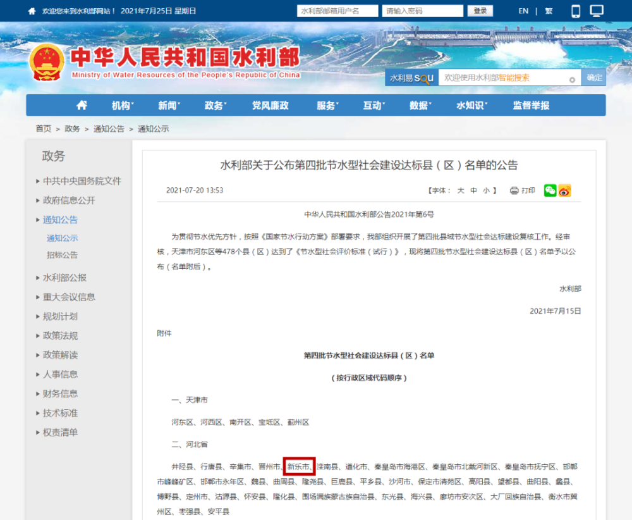The image size is (632, 520).
Task: Click the gear icon in search box
Action: tap(572, 80)
